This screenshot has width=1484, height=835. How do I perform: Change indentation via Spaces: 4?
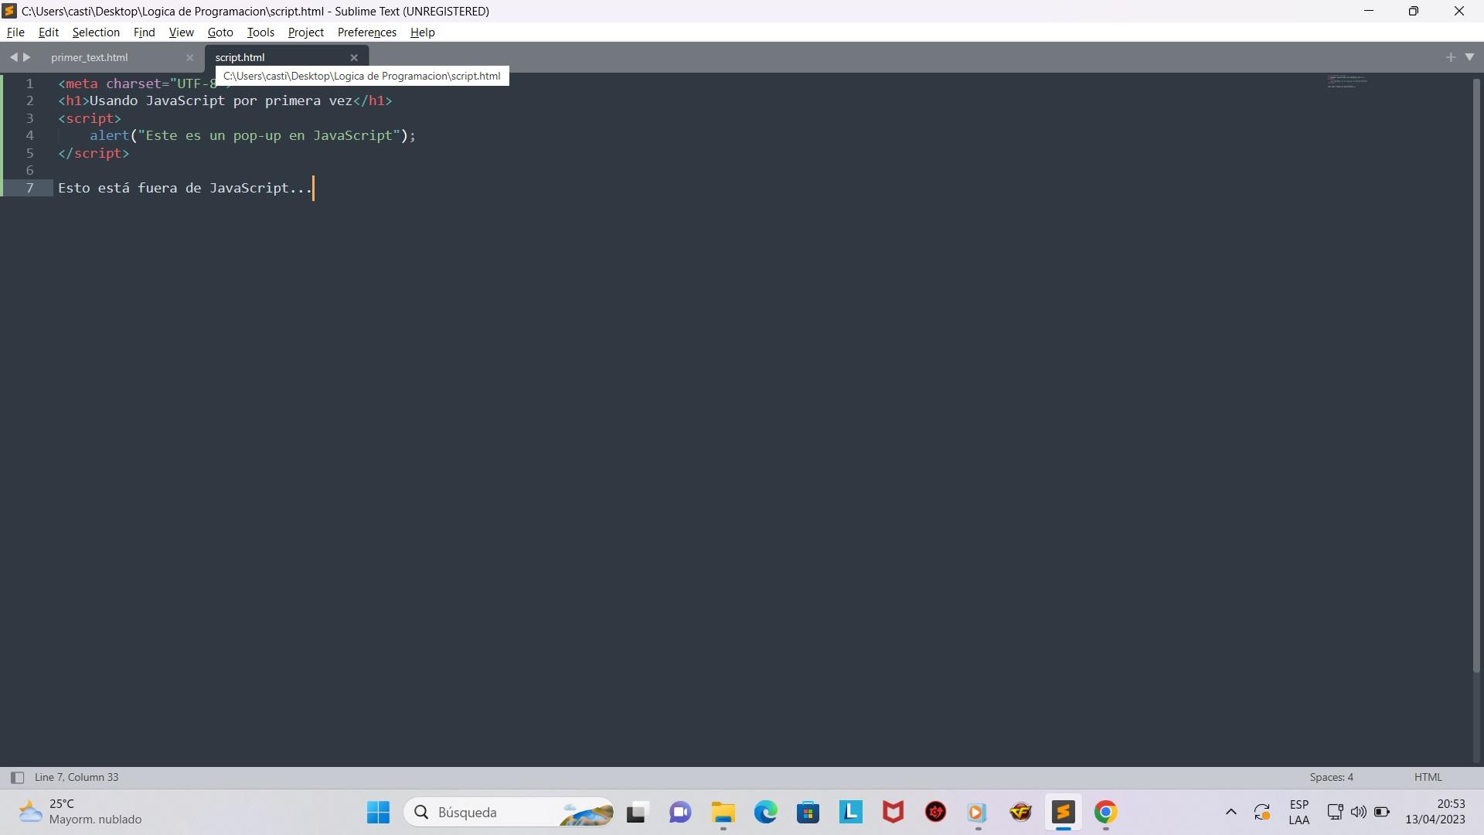click(1331, 777)
